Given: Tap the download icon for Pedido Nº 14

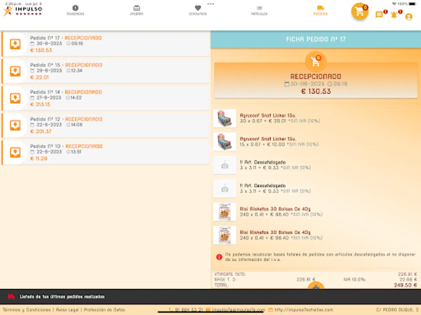Looking at the screenshot, I should click(x=15, y=98).
